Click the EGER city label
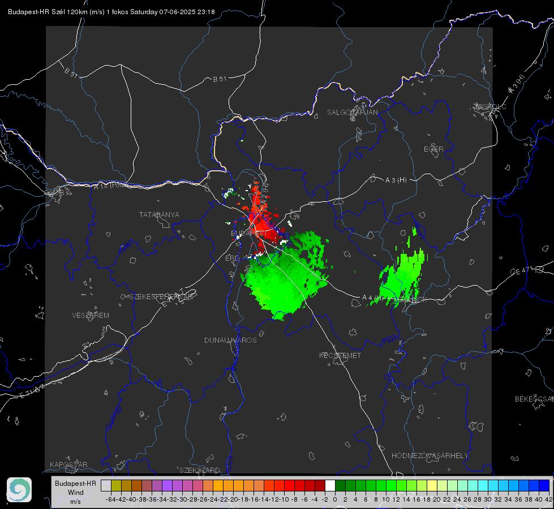The image size is (554, 509). (x=433, y=149)
